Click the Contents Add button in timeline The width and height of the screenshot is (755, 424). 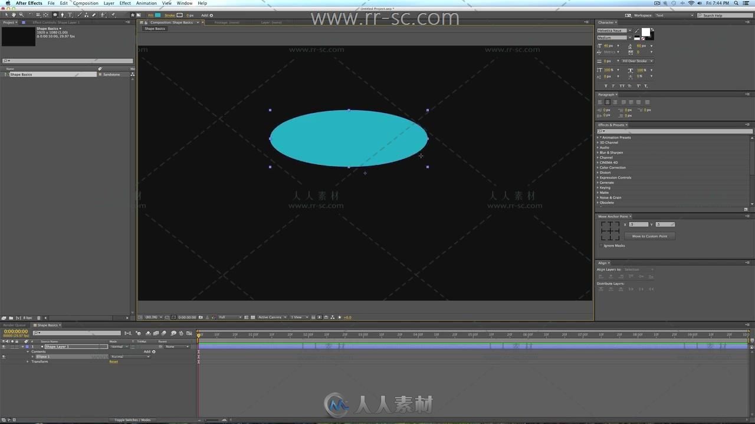154,352
